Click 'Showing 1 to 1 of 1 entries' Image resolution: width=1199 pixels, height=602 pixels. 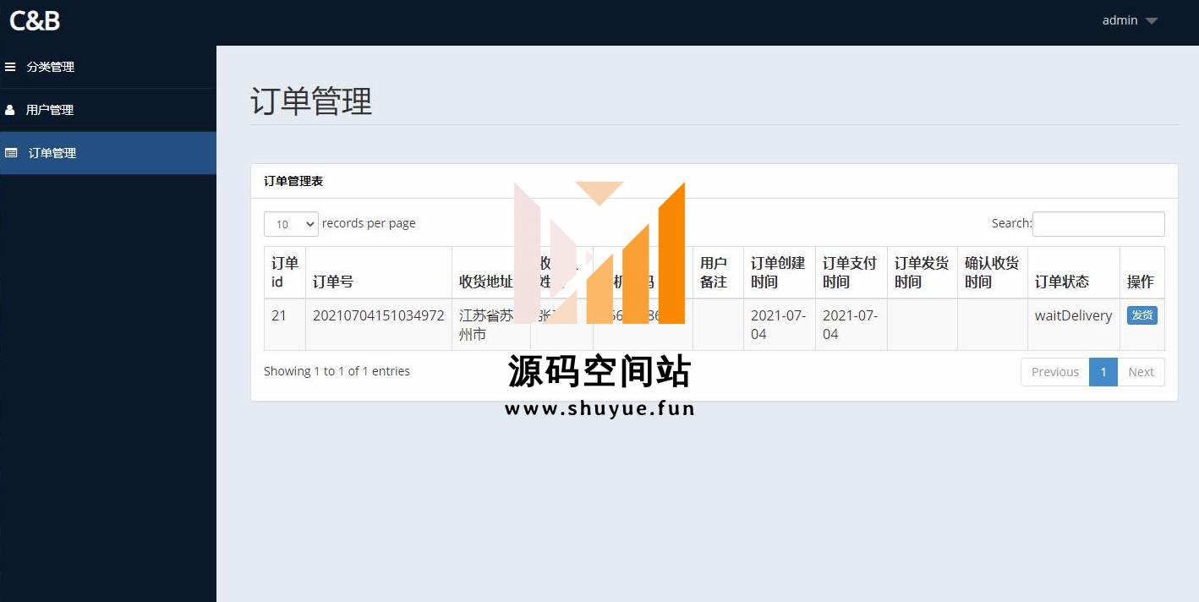click(337, 371)
